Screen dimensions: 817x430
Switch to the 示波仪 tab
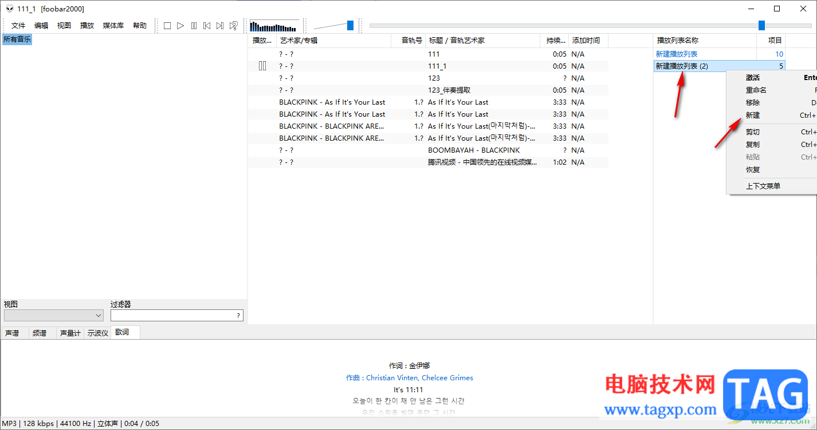tap(97, 333)
